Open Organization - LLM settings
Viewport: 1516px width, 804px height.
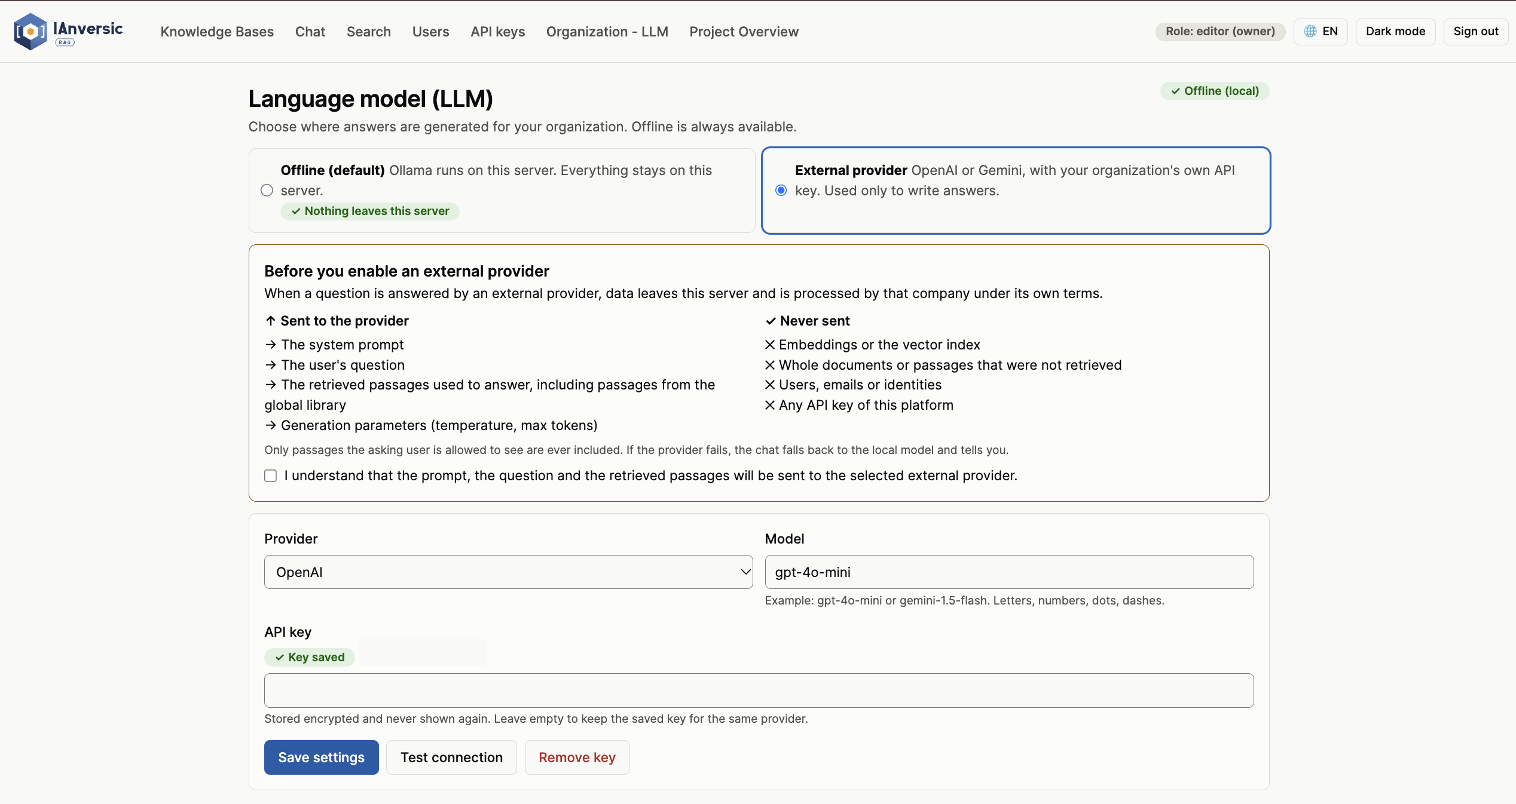tap(607, 32)
